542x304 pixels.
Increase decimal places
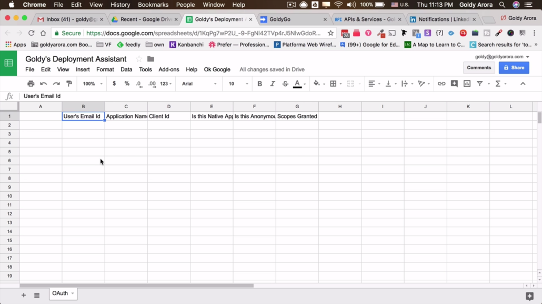[x=152, y=83]
